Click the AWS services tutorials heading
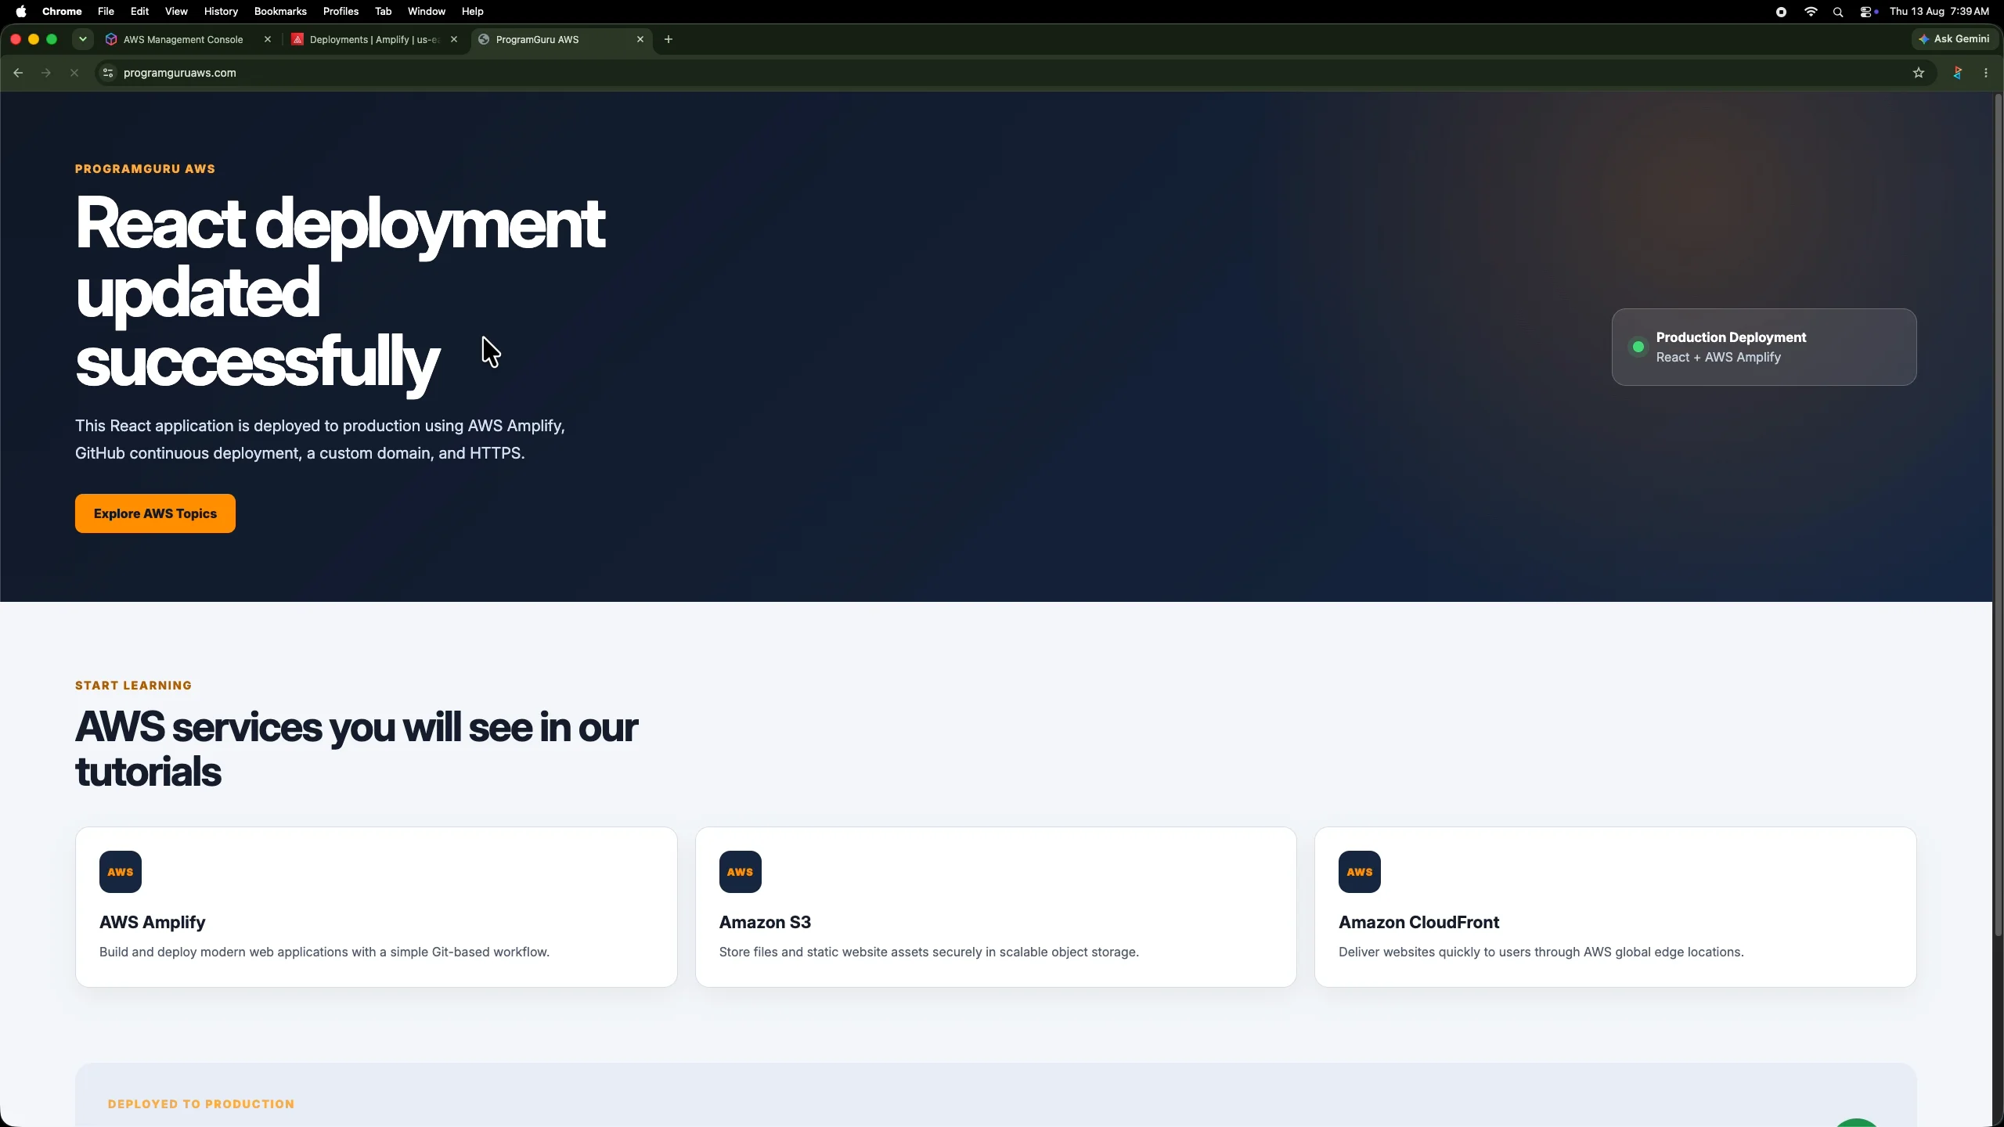The width and height of the screenshot is (2004, 1127). point(356,749)
